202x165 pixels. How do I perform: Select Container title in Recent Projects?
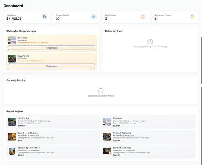pyautogui.click(x=118, y=118)
